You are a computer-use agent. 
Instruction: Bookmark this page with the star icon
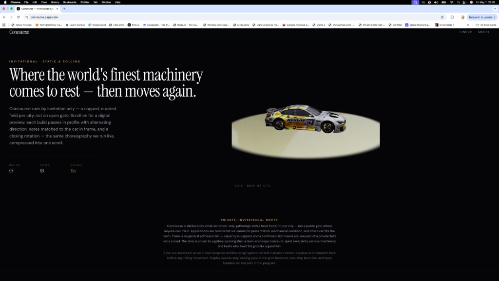click(442, 17)
